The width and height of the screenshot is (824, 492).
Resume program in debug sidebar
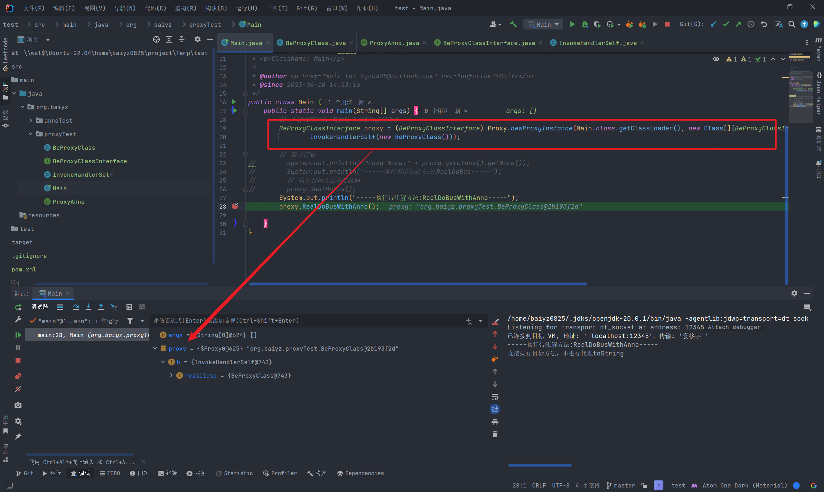[x=18, y=335]
